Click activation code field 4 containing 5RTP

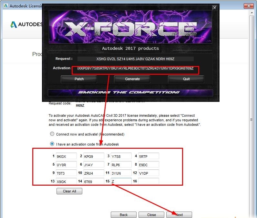149,156
